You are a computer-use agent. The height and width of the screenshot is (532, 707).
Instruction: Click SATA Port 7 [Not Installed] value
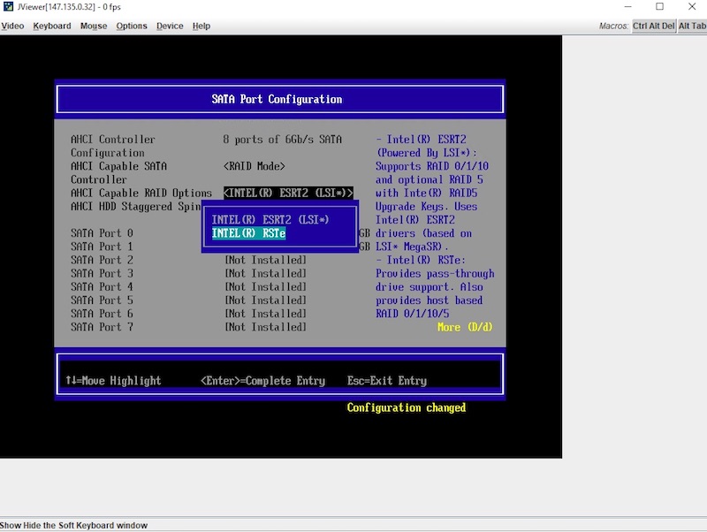(266, 327)
